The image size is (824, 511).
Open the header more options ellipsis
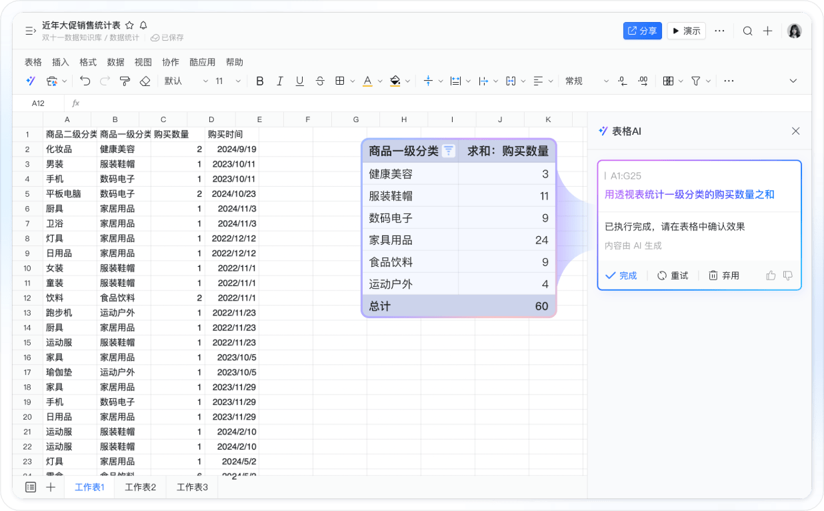719,31
